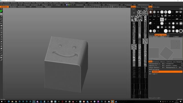Open the Помощь menu
Viewport: 183px width, 103px height.
72,3
